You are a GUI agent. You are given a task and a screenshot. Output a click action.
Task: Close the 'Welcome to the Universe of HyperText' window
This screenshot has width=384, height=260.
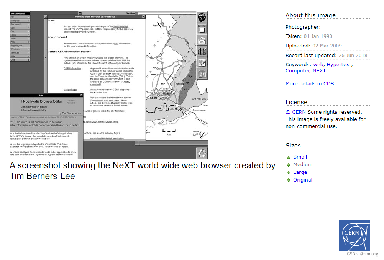coord(143,16)
